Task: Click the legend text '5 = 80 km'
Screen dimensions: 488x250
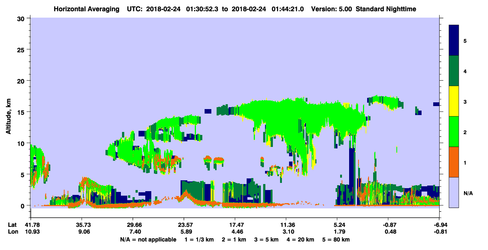Action: pyautogui.click(x=336, y=240)
